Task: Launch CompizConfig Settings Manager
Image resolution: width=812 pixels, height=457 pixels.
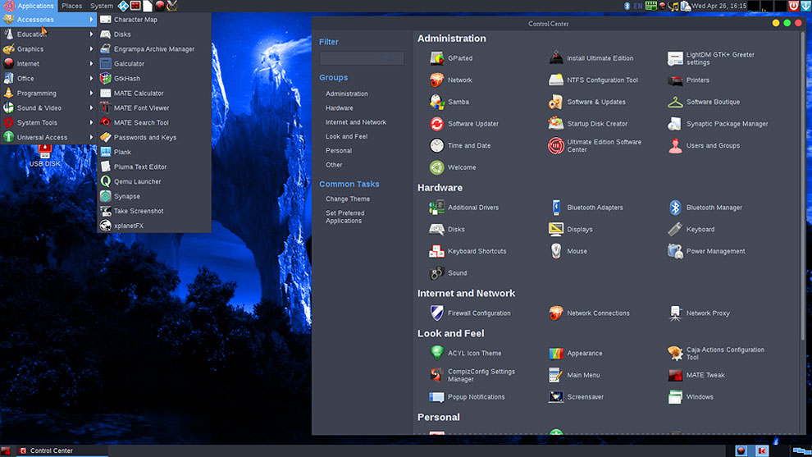Action: click(472, 375)
